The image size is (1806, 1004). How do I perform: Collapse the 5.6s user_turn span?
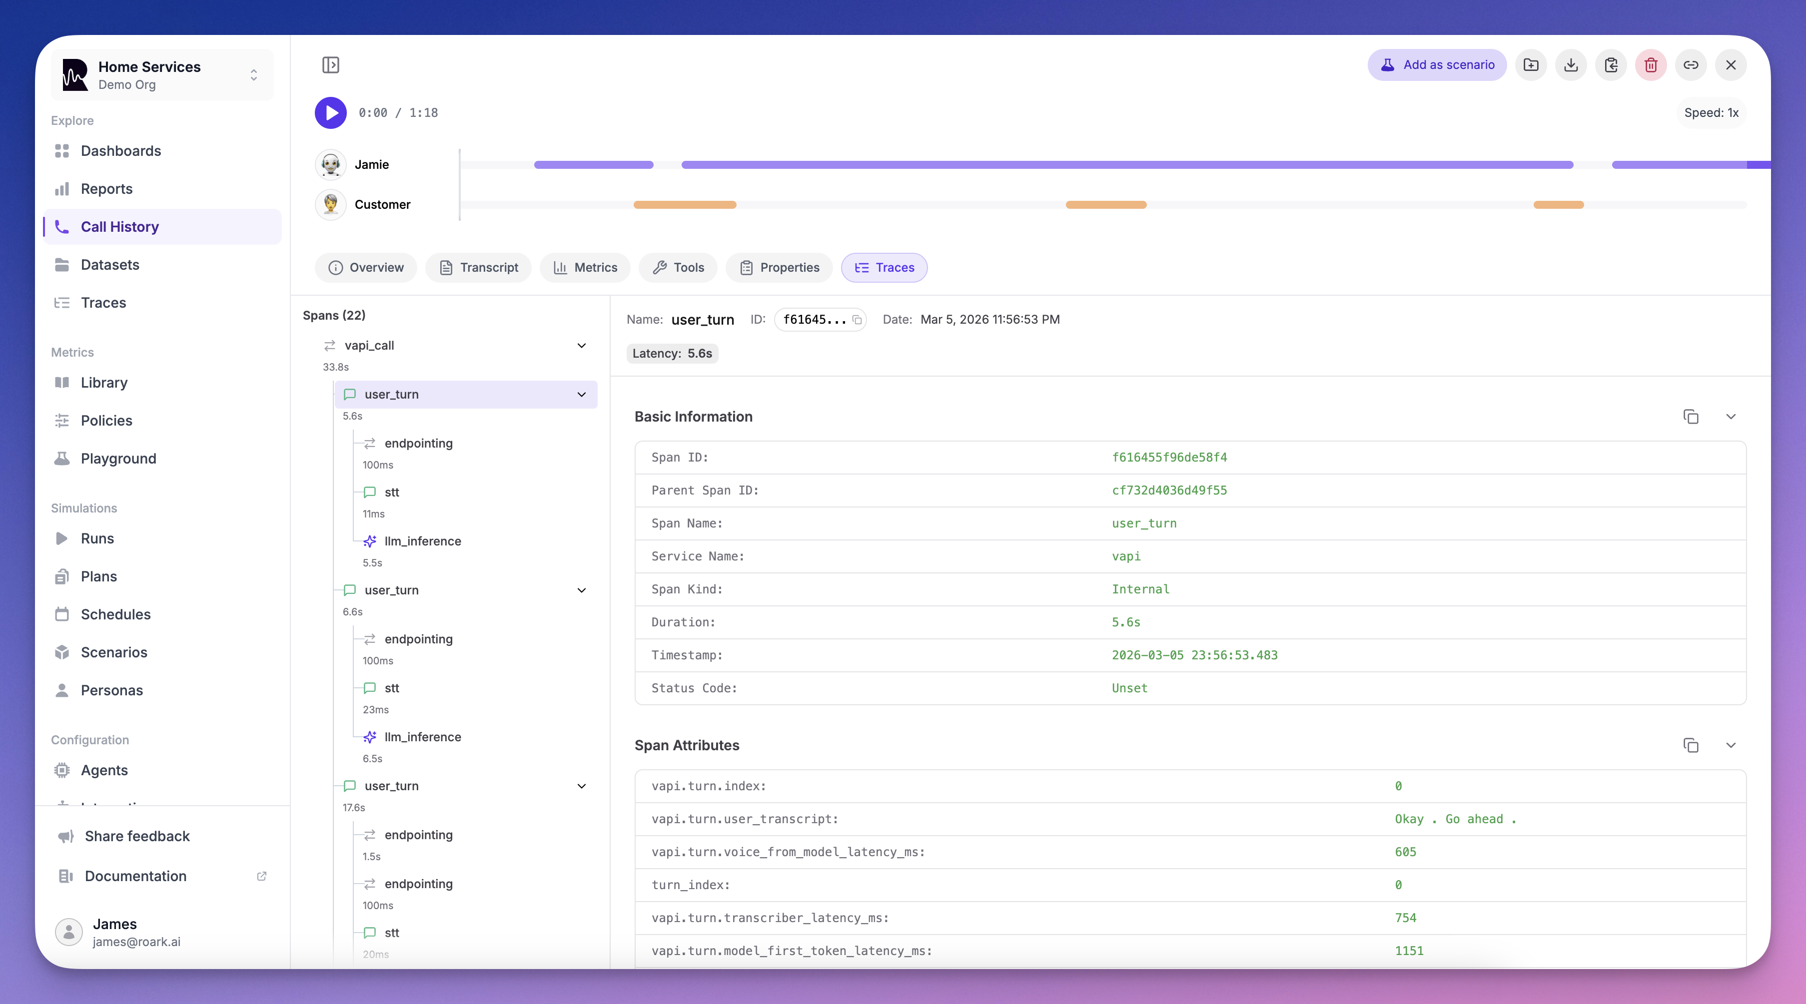click(581, 395)
